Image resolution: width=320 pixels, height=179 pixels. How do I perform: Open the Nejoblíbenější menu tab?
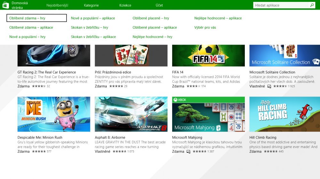point(57,5)
